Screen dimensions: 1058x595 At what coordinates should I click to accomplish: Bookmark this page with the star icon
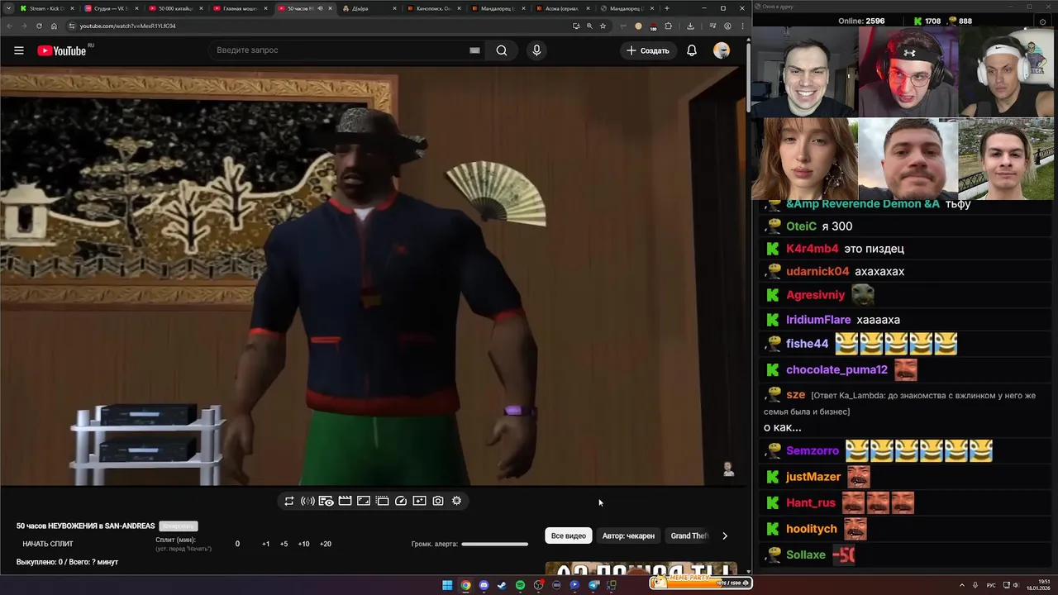click(603, 26)
